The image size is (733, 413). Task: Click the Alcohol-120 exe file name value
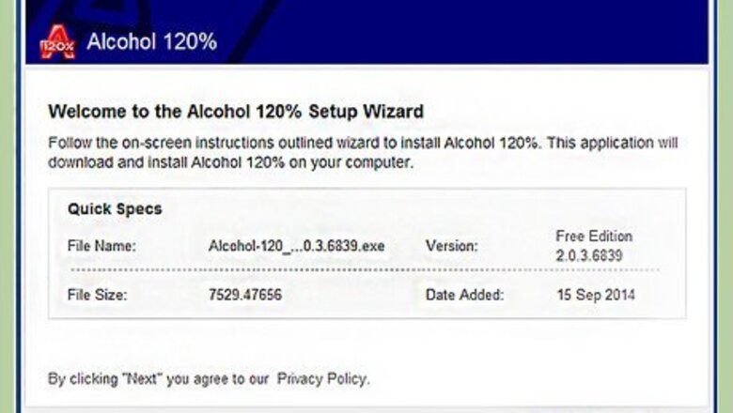(296, 246)
